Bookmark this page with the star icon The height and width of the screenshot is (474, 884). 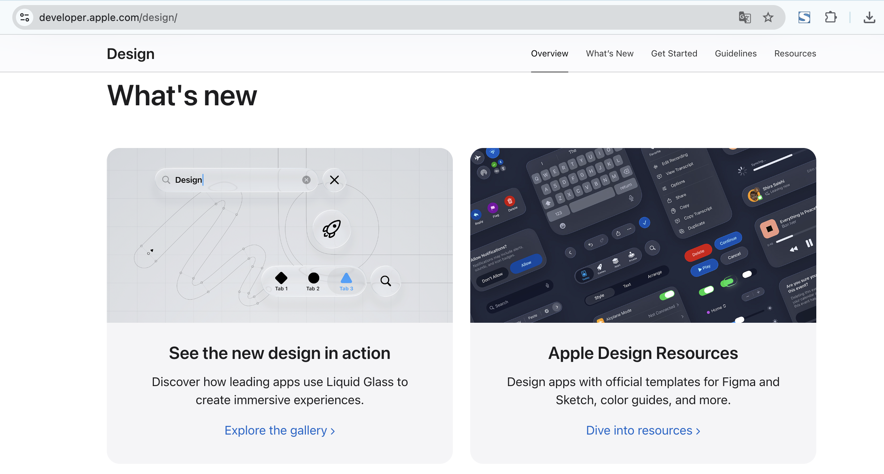768,17
